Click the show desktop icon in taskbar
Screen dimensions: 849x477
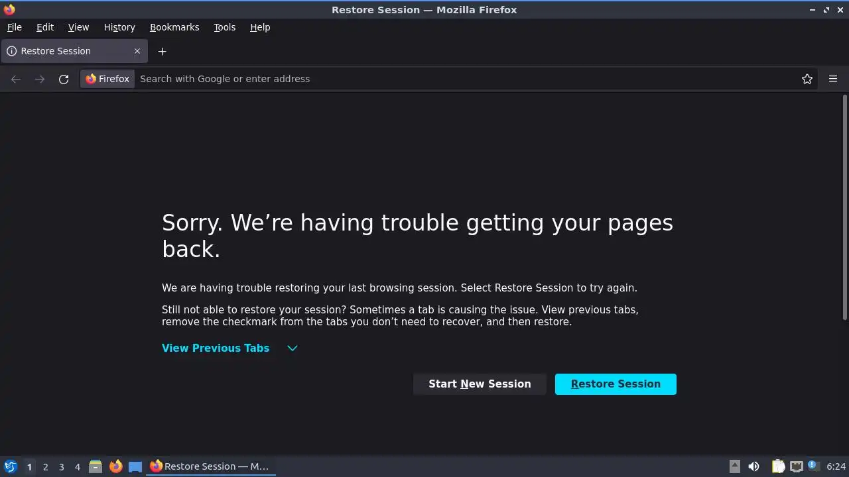[x=135, y=466]
